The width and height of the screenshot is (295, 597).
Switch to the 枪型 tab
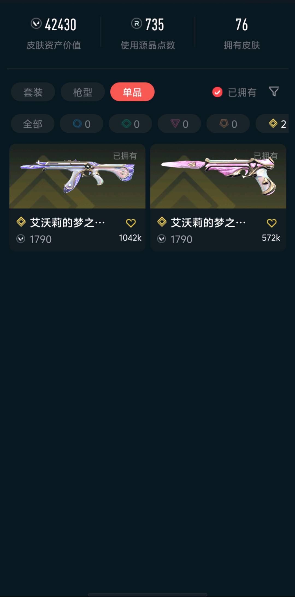[83, 92]
